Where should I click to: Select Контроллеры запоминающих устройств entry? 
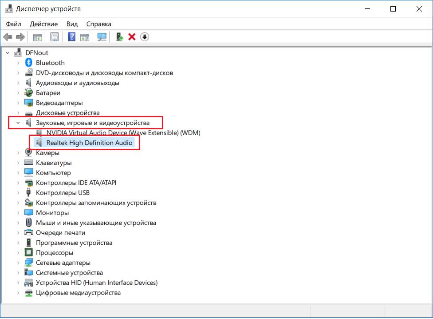(96, 203)
